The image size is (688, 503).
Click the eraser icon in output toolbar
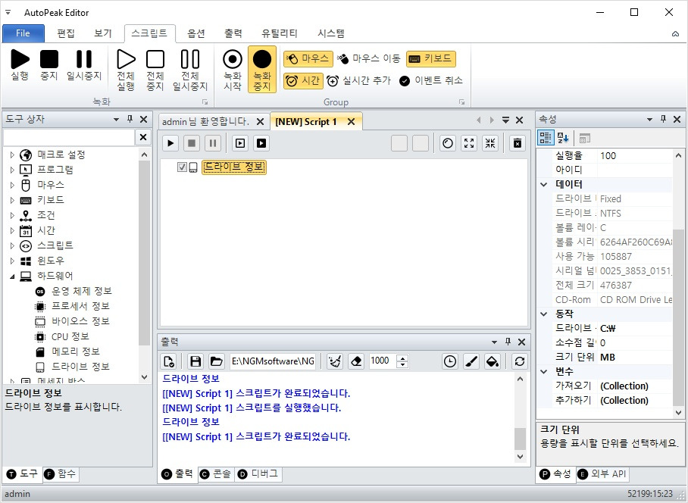(356, 361)
